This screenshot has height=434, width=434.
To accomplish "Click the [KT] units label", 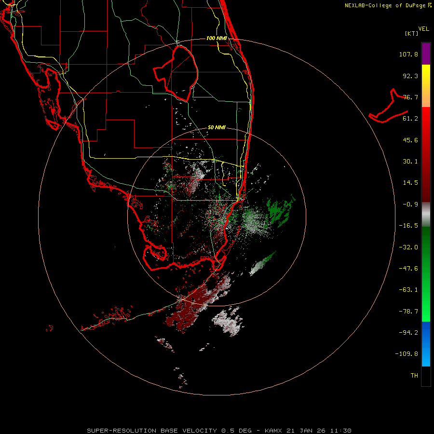I will point(412,33).
